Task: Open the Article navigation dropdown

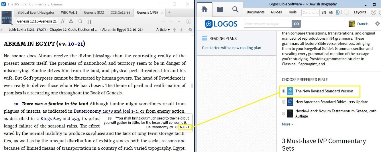Action: click(x=163, y=30)
